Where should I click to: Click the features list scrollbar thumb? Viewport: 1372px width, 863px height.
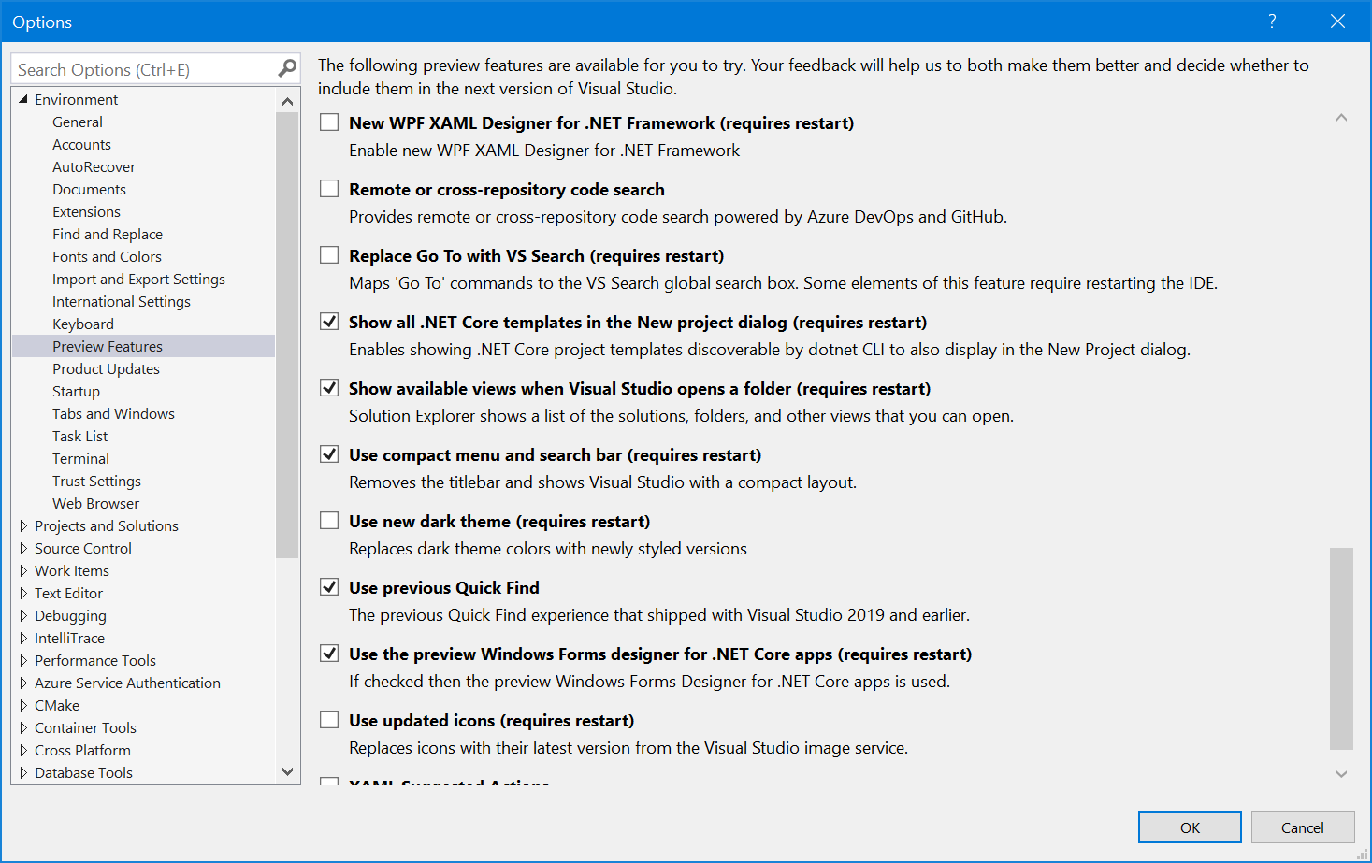1341,649
